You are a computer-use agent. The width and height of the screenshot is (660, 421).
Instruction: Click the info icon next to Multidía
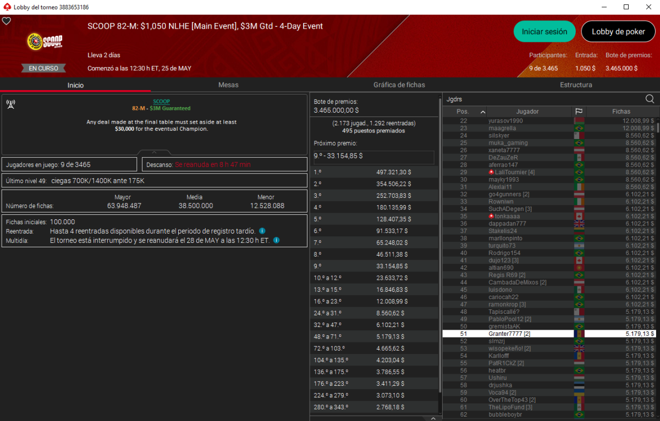click(277, 240)
